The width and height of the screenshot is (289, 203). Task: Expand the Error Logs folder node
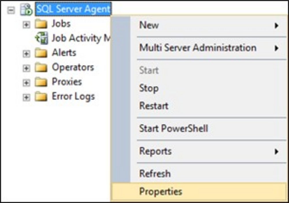pos(26,97)
